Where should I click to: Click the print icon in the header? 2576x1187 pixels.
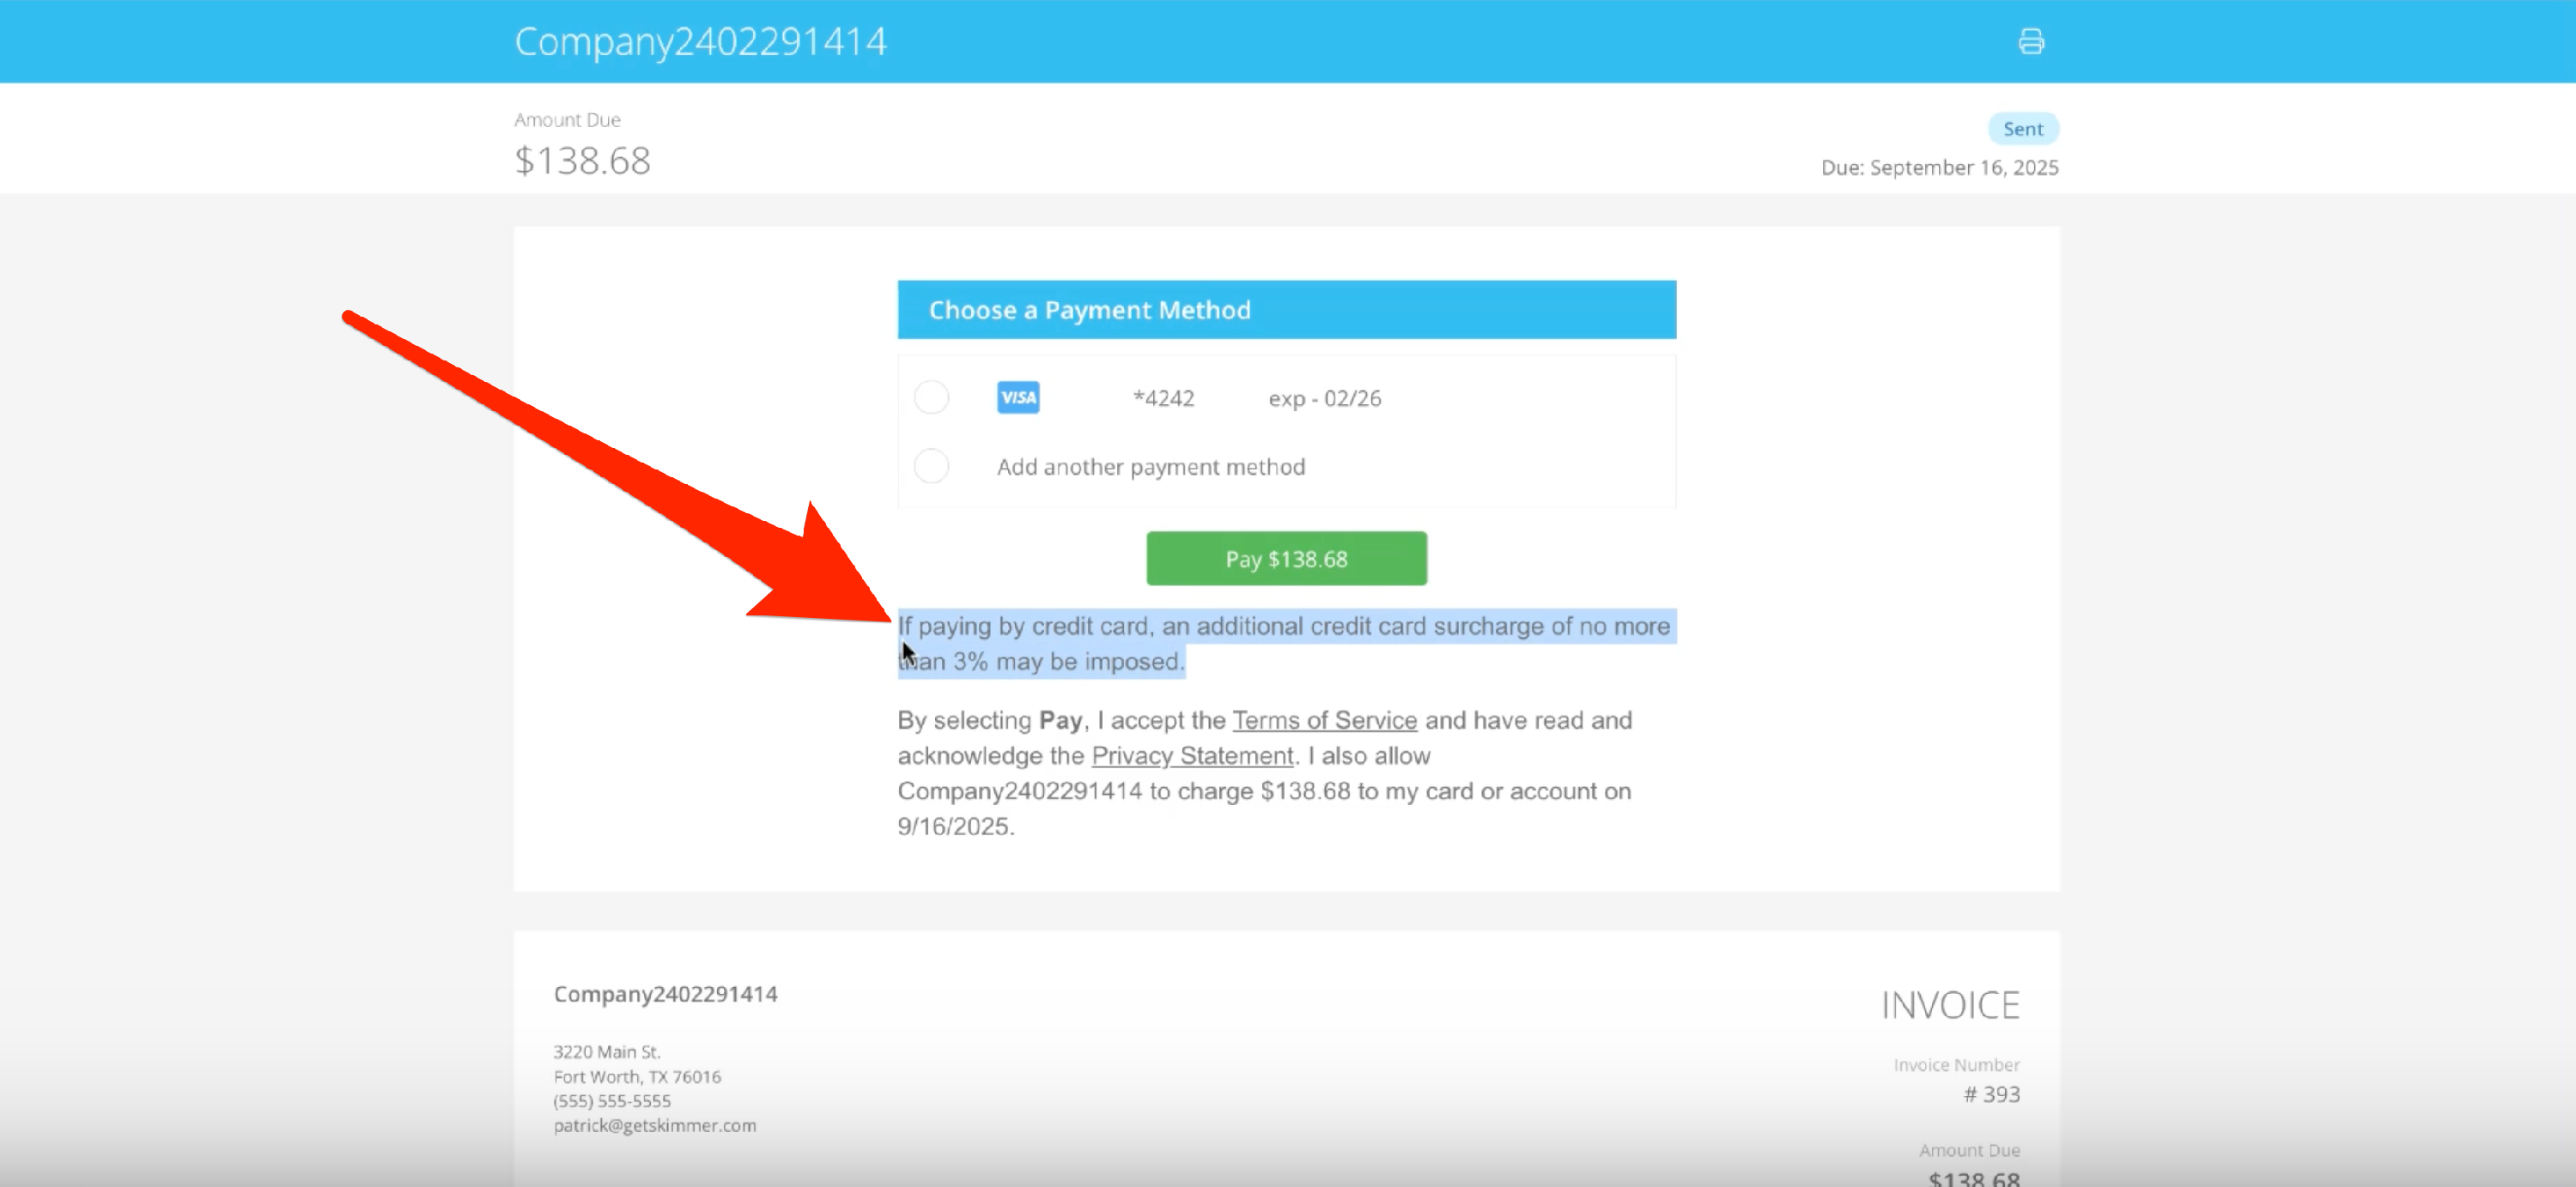pyautogui.click(x=2030, y=41)
